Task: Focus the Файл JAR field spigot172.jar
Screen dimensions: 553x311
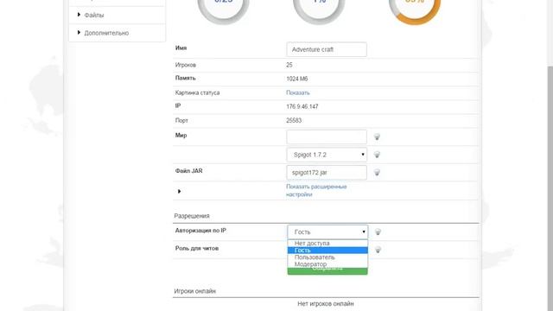Action: 327,173
